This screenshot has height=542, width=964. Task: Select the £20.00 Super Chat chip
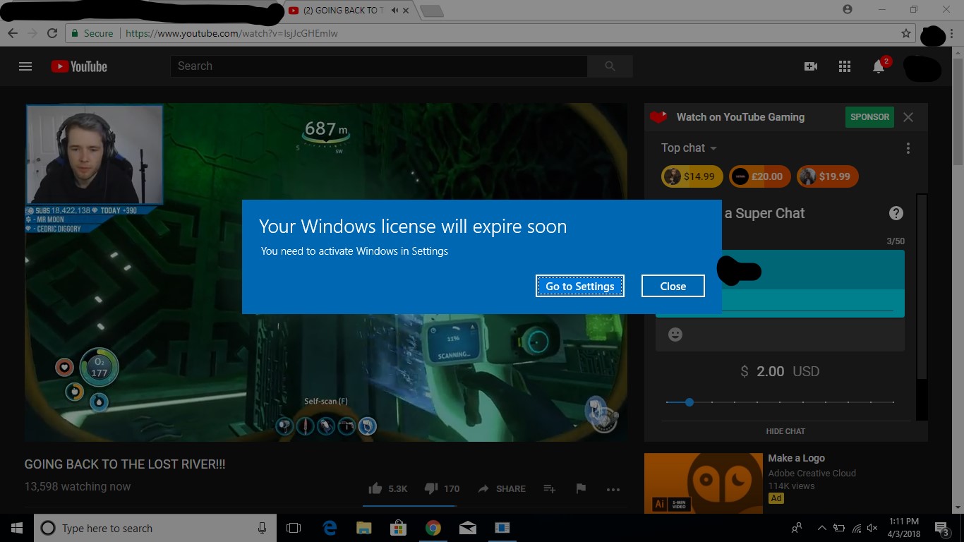[x=759, y=176]
